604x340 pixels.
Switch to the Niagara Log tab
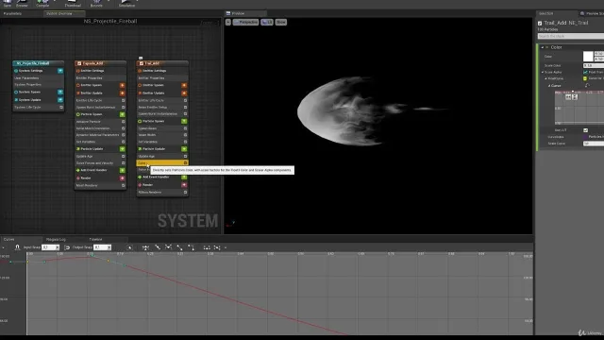tap(56, 239)
